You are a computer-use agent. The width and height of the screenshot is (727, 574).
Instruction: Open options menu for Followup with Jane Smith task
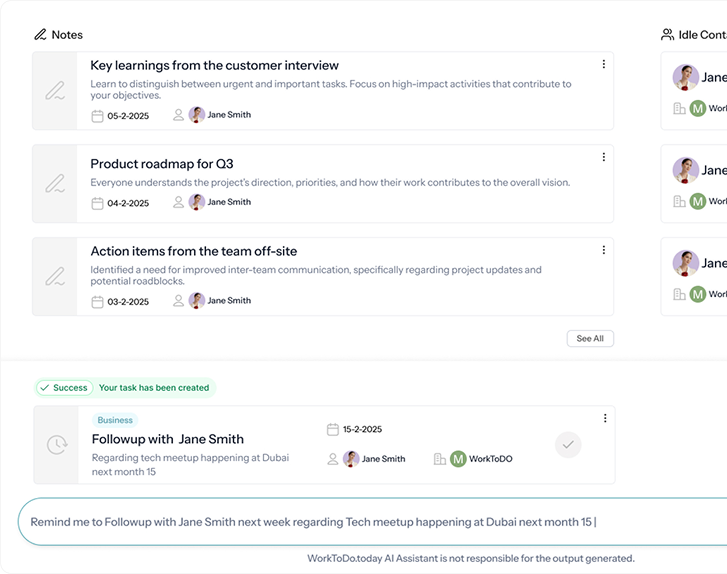605,418
